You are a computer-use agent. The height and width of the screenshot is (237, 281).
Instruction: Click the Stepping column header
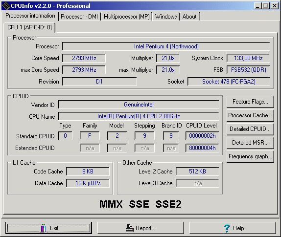pyautogui.click(x=144, y=126)
